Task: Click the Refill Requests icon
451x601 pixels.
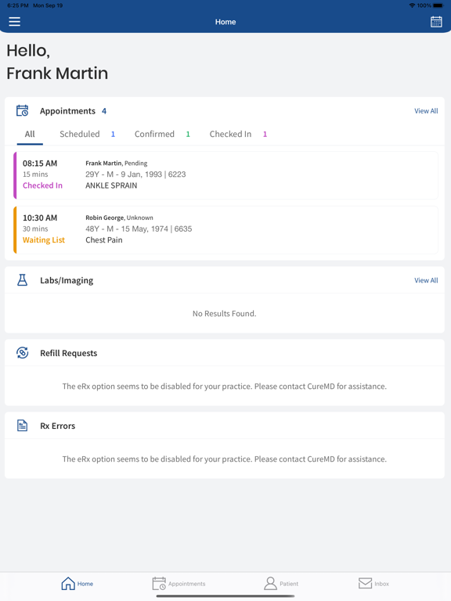Action: pyautogui.click(x=22, y=353)
